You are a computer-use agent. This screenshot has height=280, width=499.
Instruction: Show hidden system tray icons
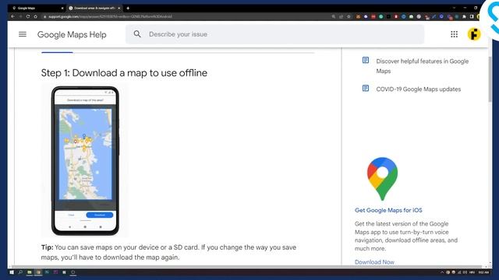point(442,272)
